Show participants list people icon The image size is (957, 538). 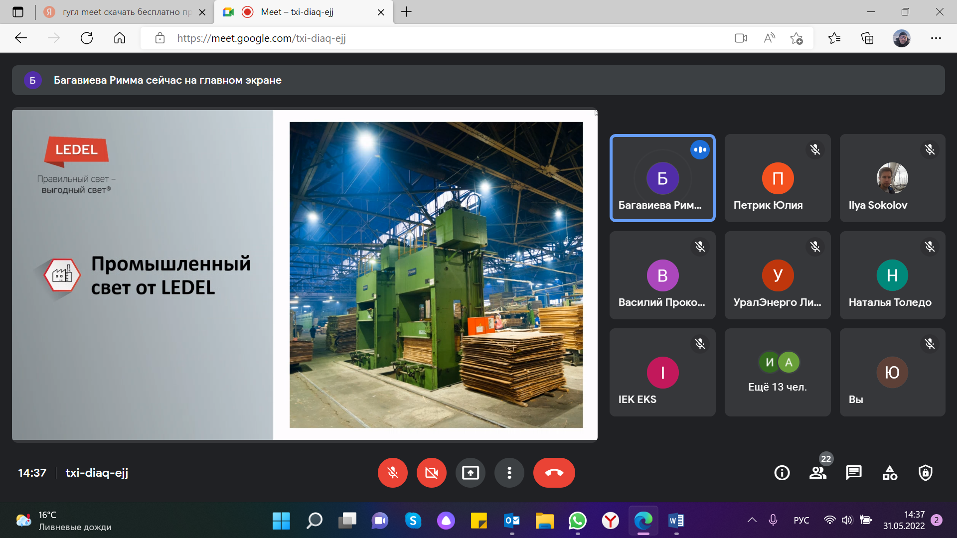pyautogui.click(x=817, y=472)
